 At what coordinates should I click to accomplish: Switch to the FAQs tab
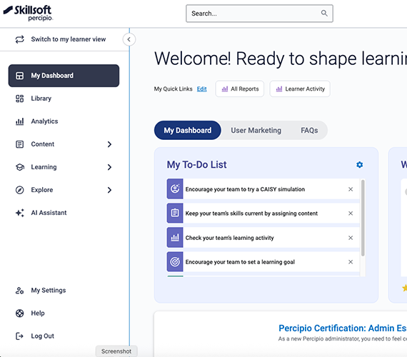(309, 131)
